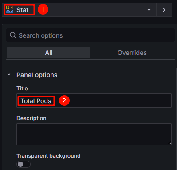The height and width of the screenshot is (170, 177).
Task: Switch to the Overrides tab
Action: coord(132,53)
